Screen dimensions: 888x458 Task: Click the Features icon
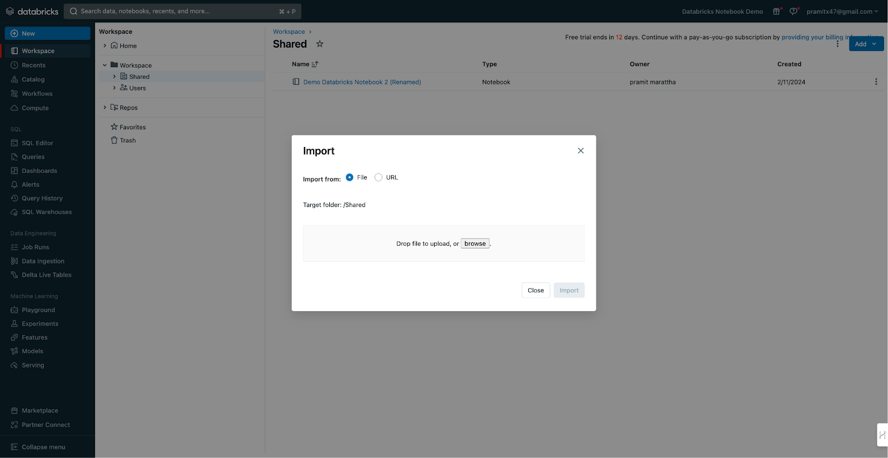(14, 337)
